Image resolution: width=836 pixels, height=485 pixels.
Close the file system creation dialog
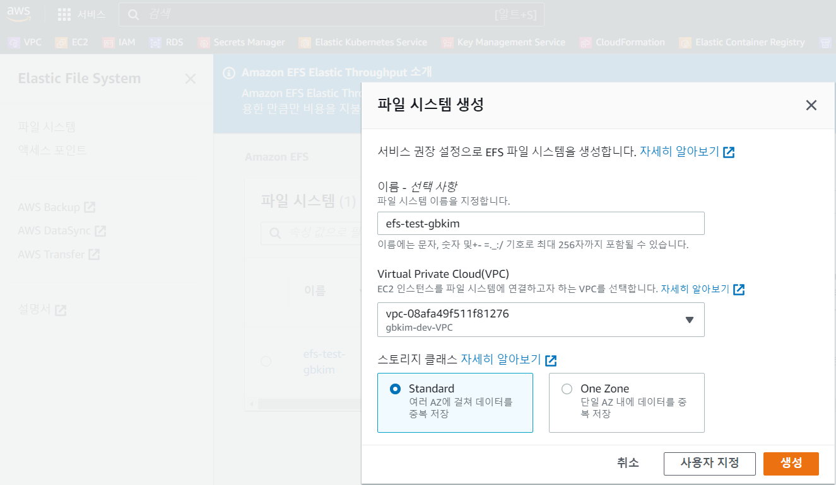[811, 105]
